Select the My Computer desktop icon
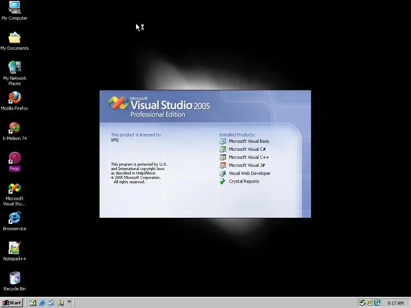Viewport: 411px width, 308px height. tap(15, 11)
